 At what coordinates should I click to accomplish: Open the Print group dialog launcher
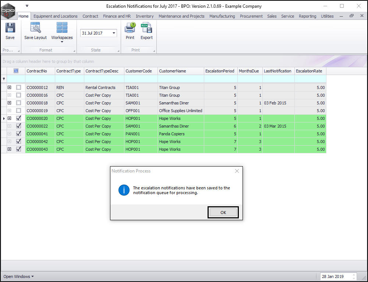coord(154,51)
